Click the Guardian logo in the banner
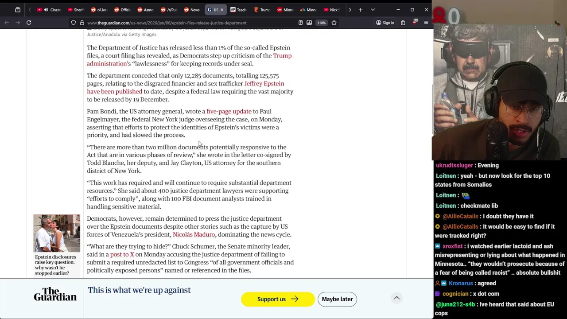This screenshot has height=319, width=567. click(55, 294)
